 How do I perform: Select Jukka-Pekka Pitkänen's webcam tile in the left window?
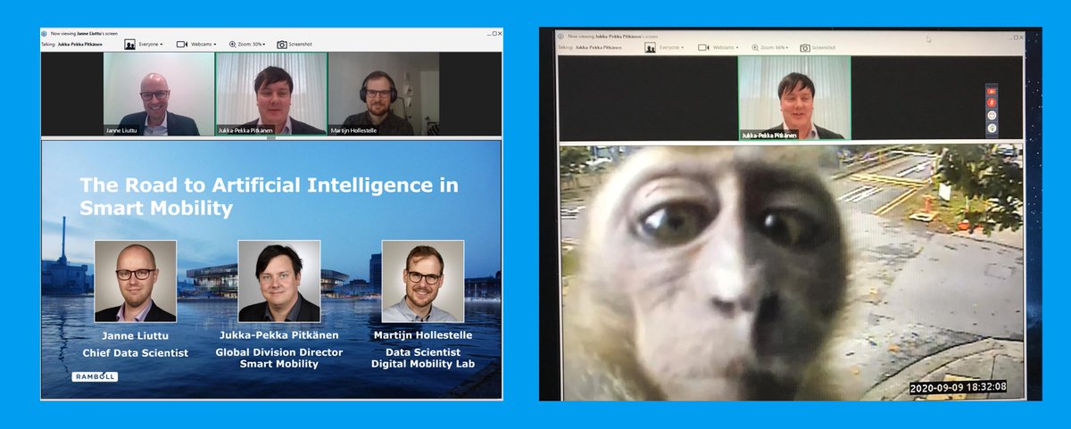click(x=271, y=94)
